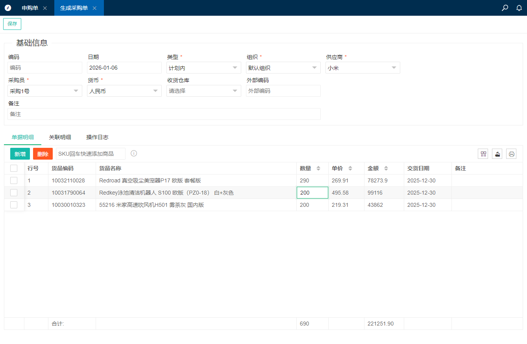The height and width of the screenshot is (344, 527).
Task: Click the compass home icon
Action: tap(8, 8)
